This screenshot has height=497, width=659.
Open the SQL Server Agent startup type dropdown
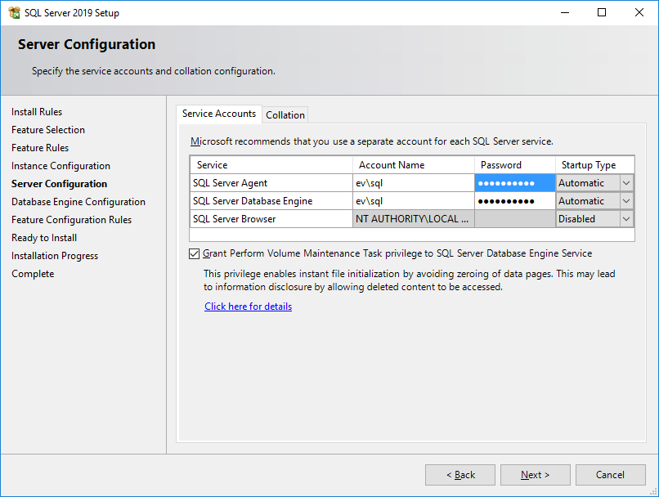pos(627,182)
